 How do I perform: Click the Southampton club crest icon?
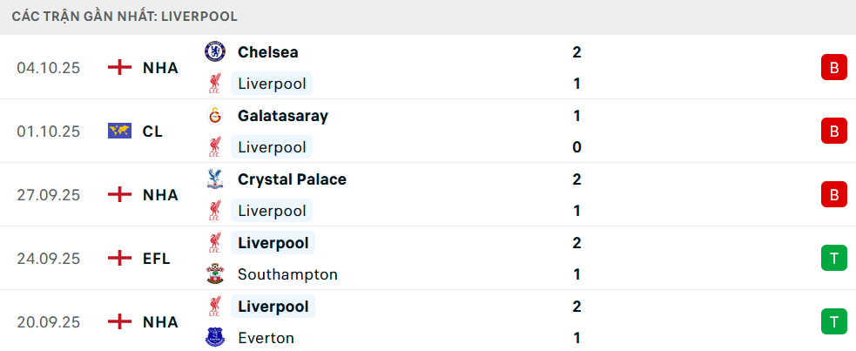coord(213,274)
